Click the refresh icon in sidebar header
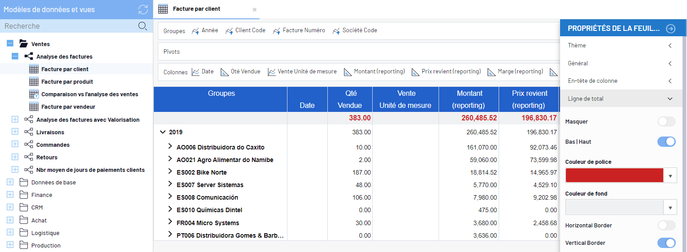This screenshot has width=687, height=252. point(143,9)
